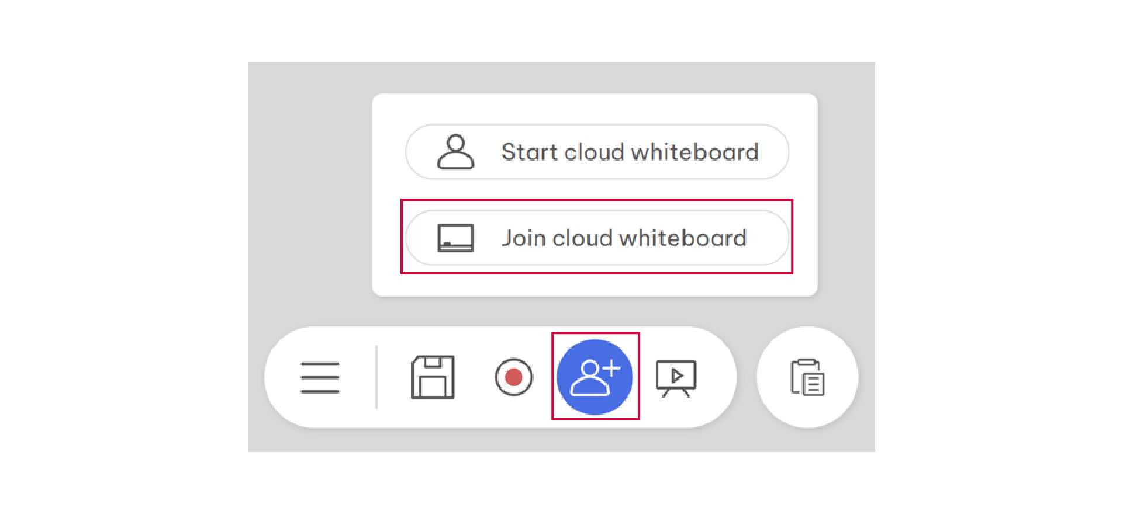Dismiss the popup by clicking the gray background

click(x=309, y=193)
